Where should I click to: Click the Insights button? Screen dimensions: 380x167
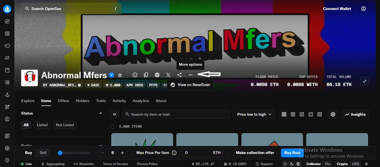tap(355, 114)
